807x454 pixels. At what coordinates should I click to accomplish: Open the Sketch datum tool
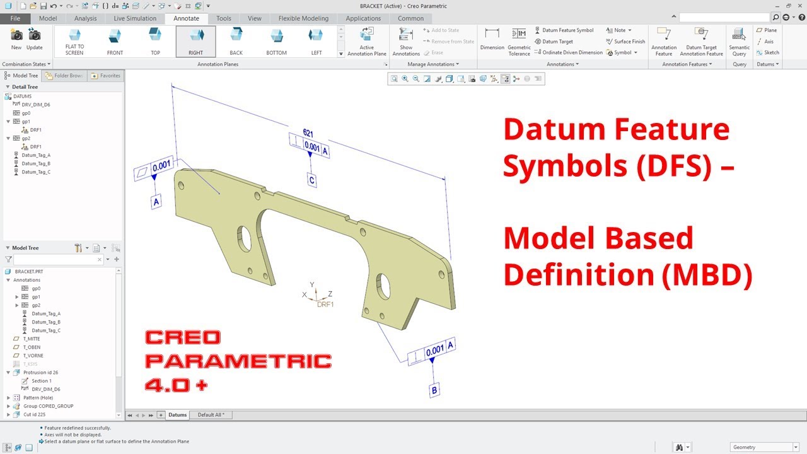(x=768, y=53)
